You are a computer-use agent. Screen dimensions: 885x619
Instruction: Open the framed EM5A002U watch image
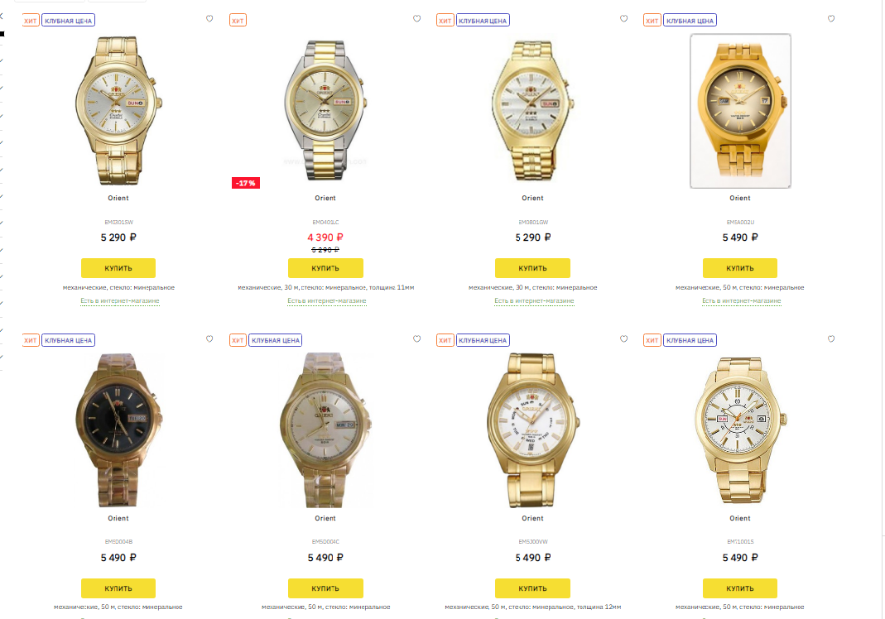[740, 111]
